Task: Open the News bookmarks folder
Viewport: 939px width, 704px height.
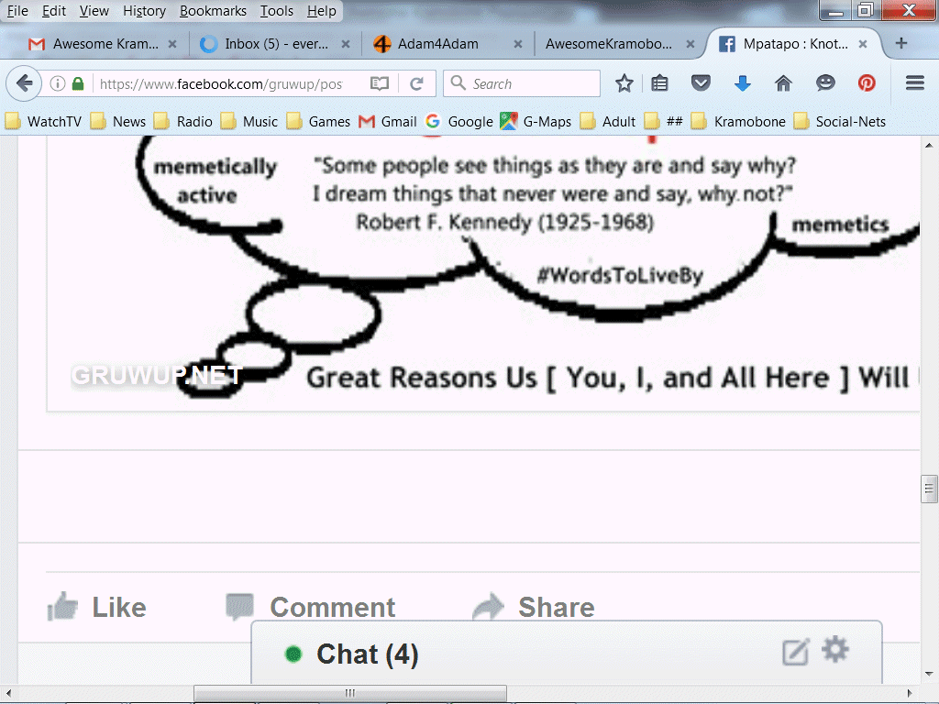Action: pyautogui.click(x=118, y=122)
